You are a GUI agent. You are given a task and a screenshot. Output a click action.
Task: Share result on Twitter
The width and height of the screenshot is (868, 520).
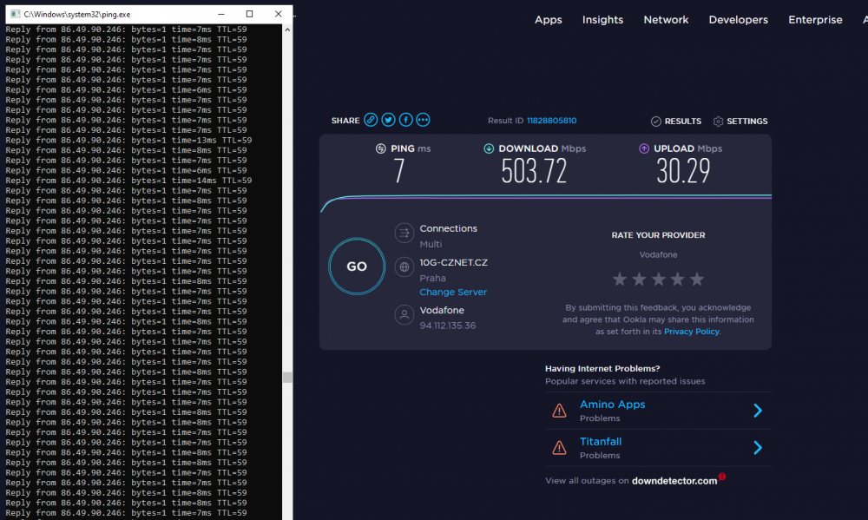(388, 121)
